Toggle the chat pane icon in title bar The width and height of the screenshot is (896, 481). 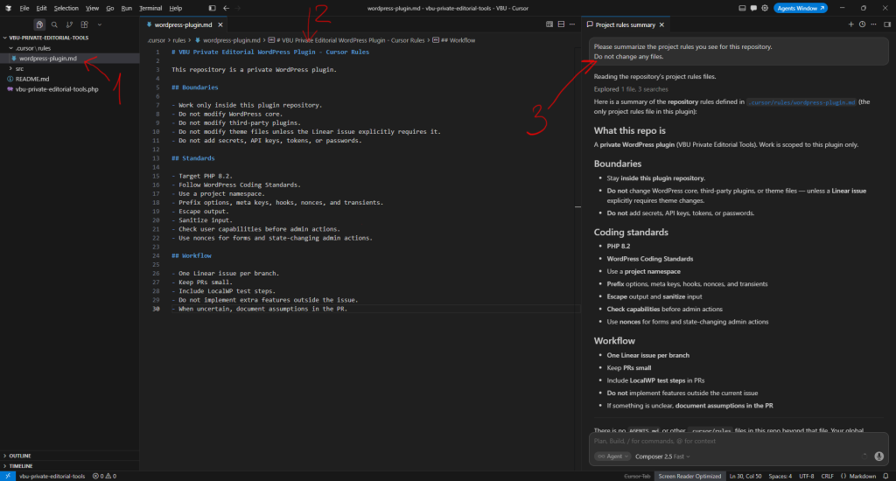[x=753, y=8]
